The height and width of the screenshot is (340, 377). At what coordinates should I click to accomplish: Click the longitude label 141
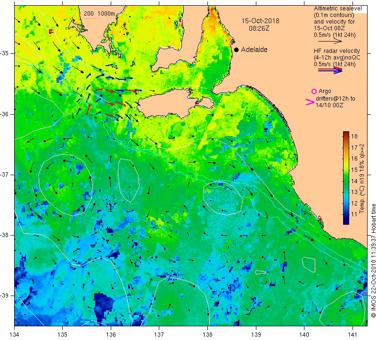click(x=352, y=334)
